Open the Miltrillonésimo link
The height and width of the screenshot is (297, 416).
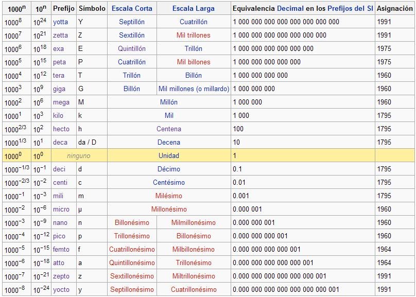coord(194,276)
